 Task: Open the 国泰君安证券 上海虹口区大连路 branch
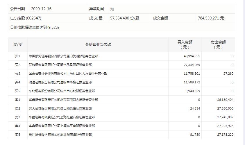pos(68,74)
